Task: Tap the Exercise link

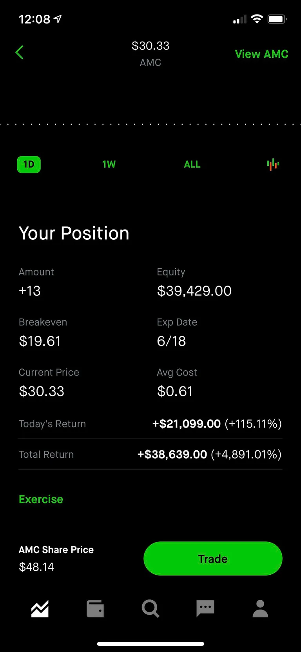Action: pyautogui.click(x=41, y=499)
